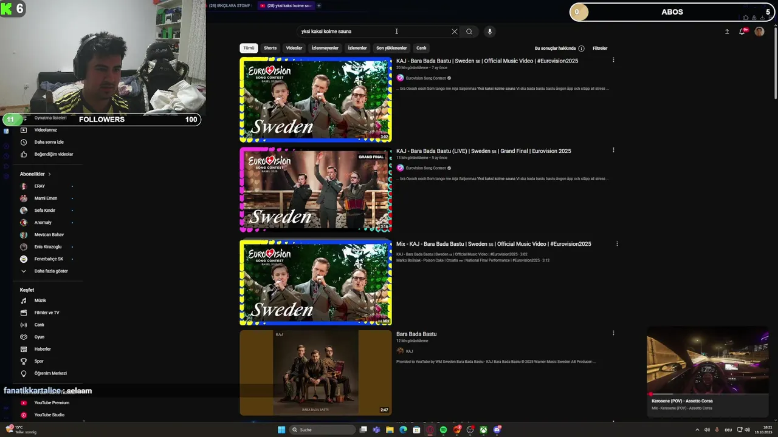Screen dimensions: 778x437
Task: Open the Sefa Kındır subscription channel
Action: pos(44,211)
